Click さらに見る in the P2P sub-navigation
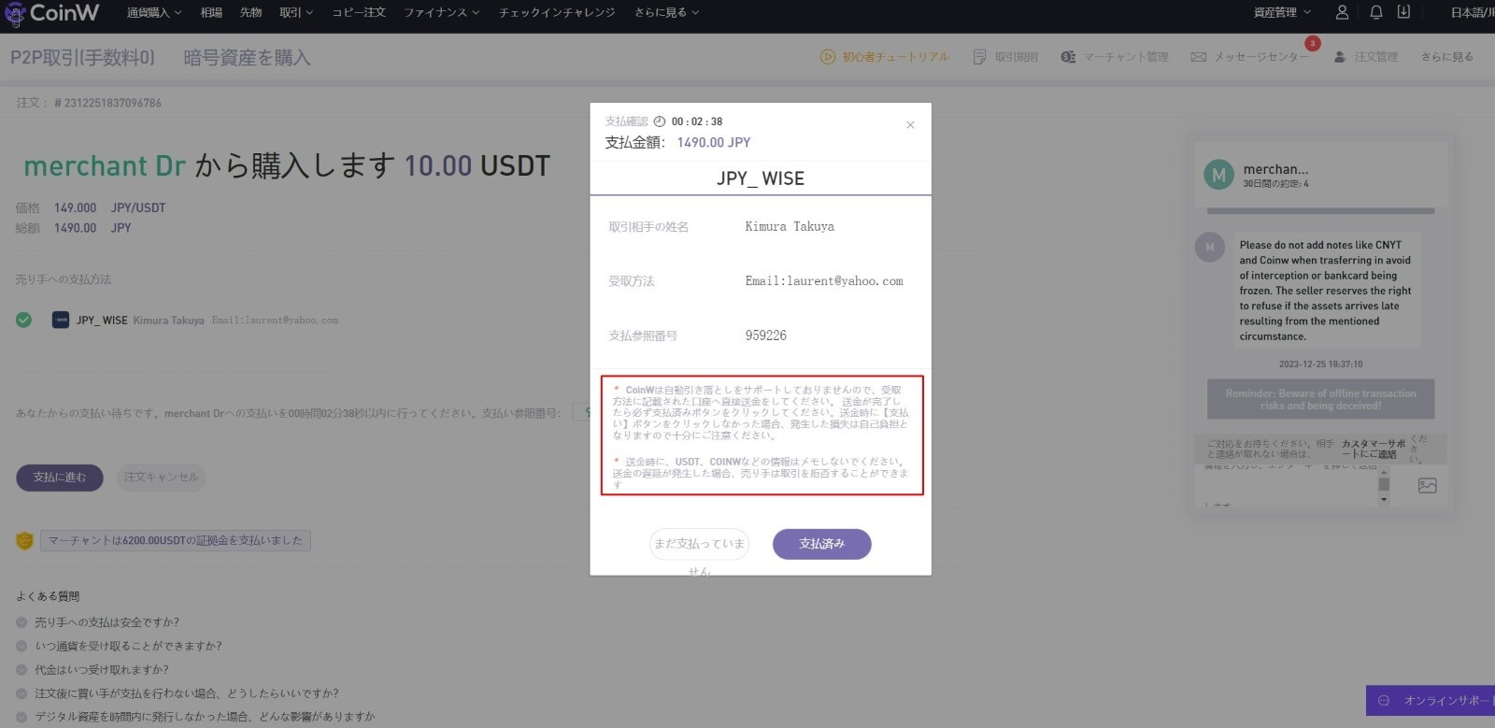This screenshot has height=728, width=1495. tap(1446, 57)
